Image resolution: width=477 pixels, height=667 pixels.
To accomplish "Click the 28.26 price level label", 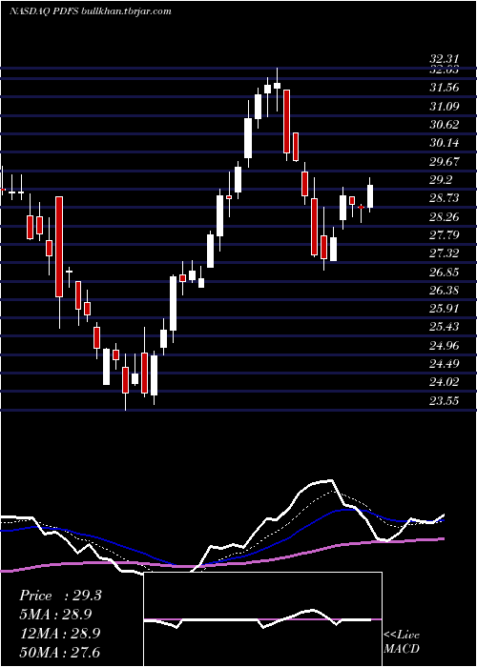I will tap(445, 217).
